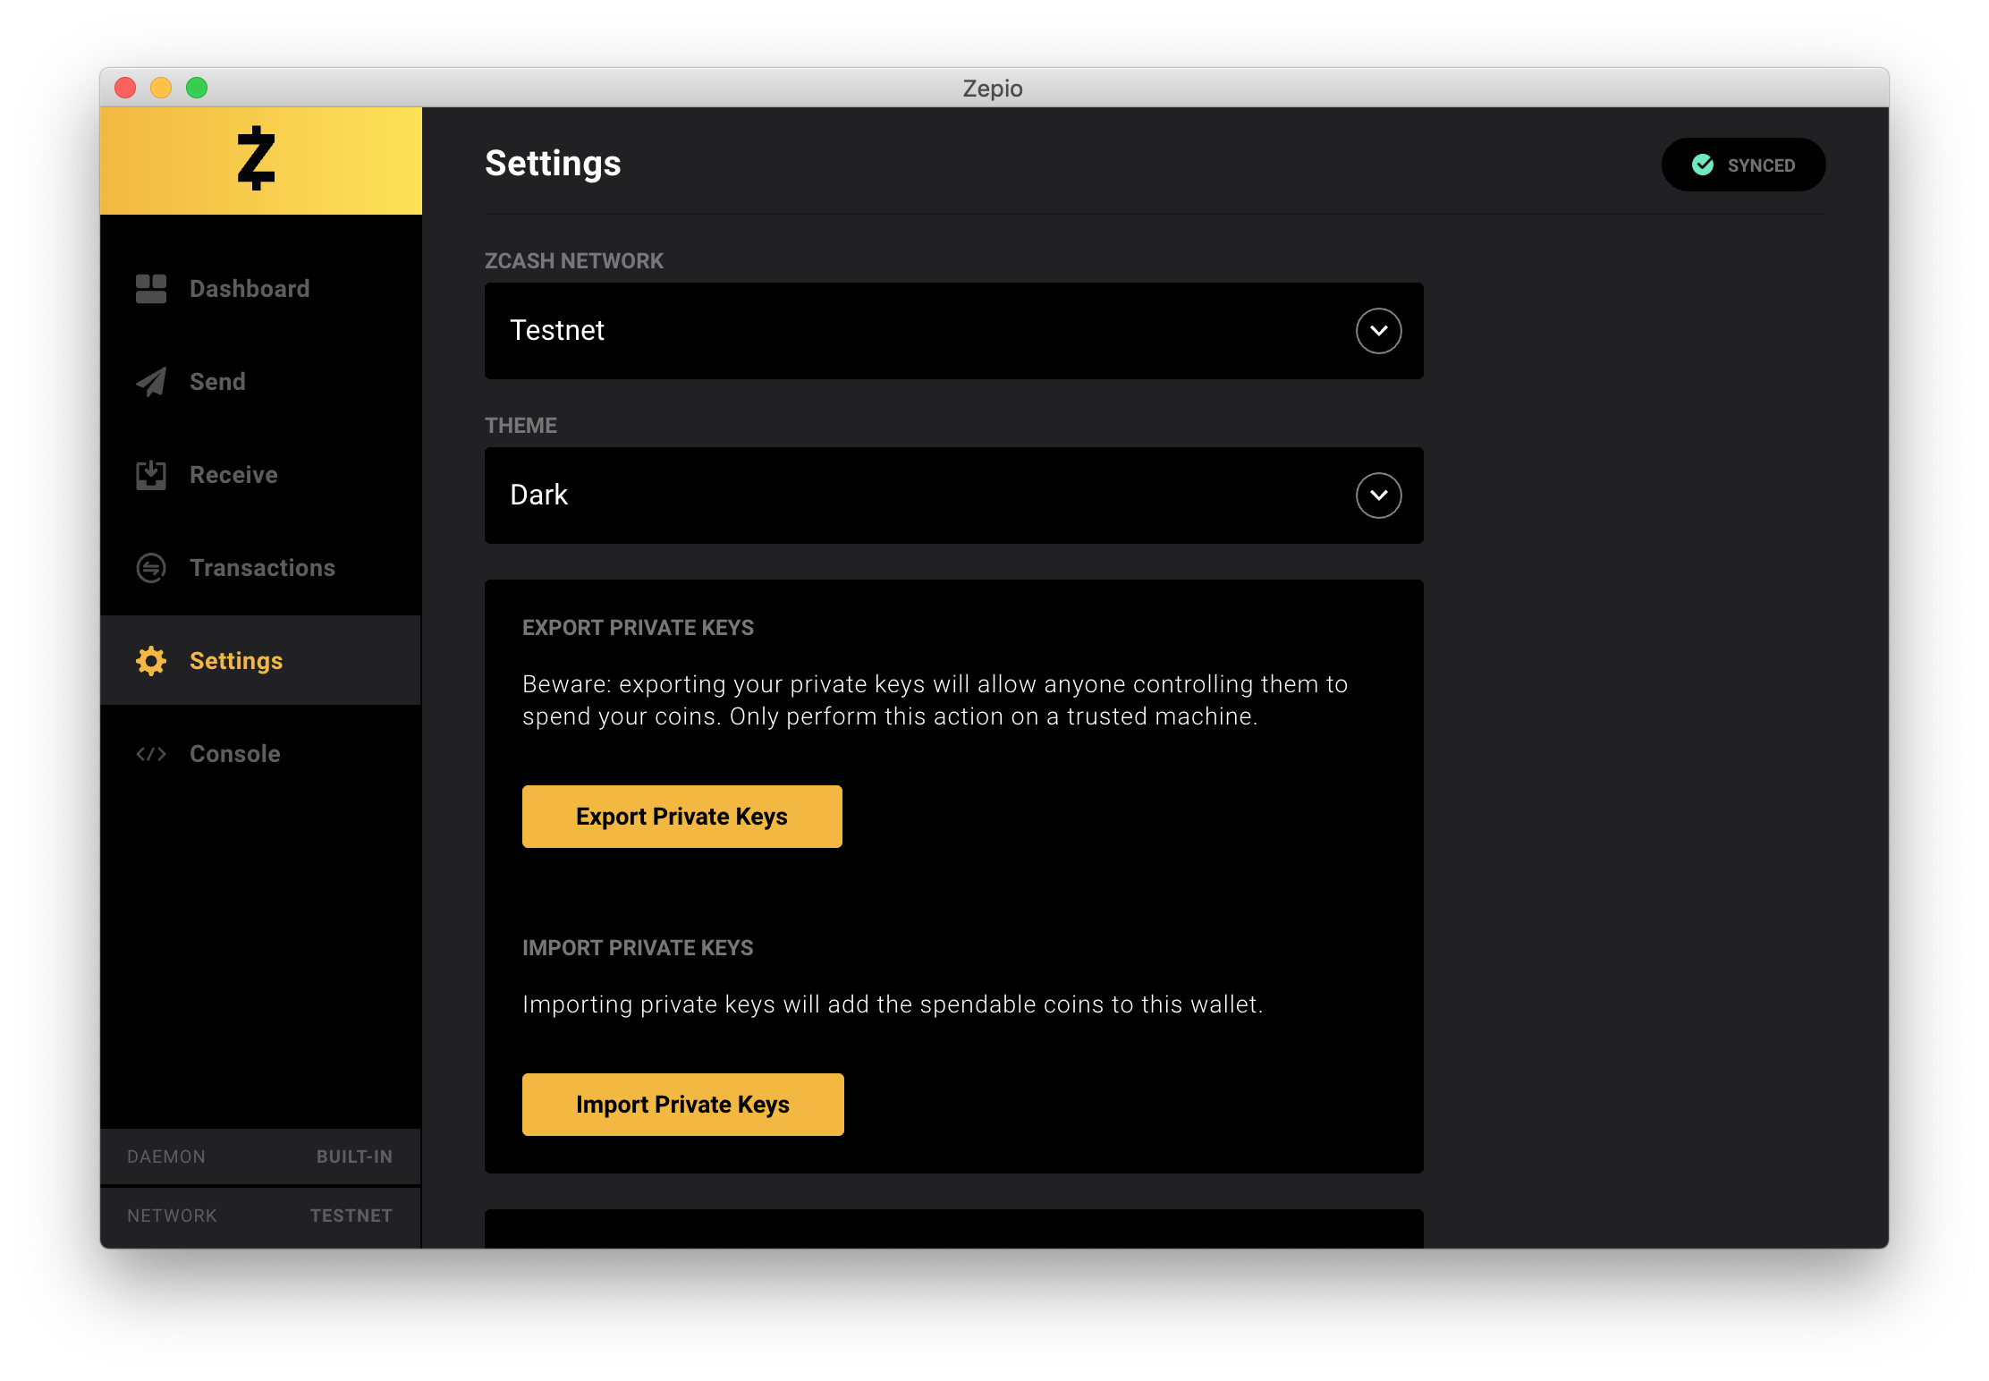The height and width of the screenshot is (1381, 1989).
Task: Expand the Theme chevron arrow
Action: point(1378,496)
